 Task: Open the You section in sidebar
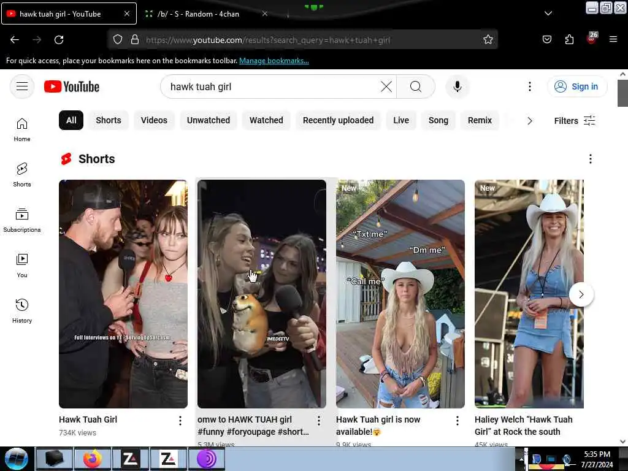pos(22,266)
